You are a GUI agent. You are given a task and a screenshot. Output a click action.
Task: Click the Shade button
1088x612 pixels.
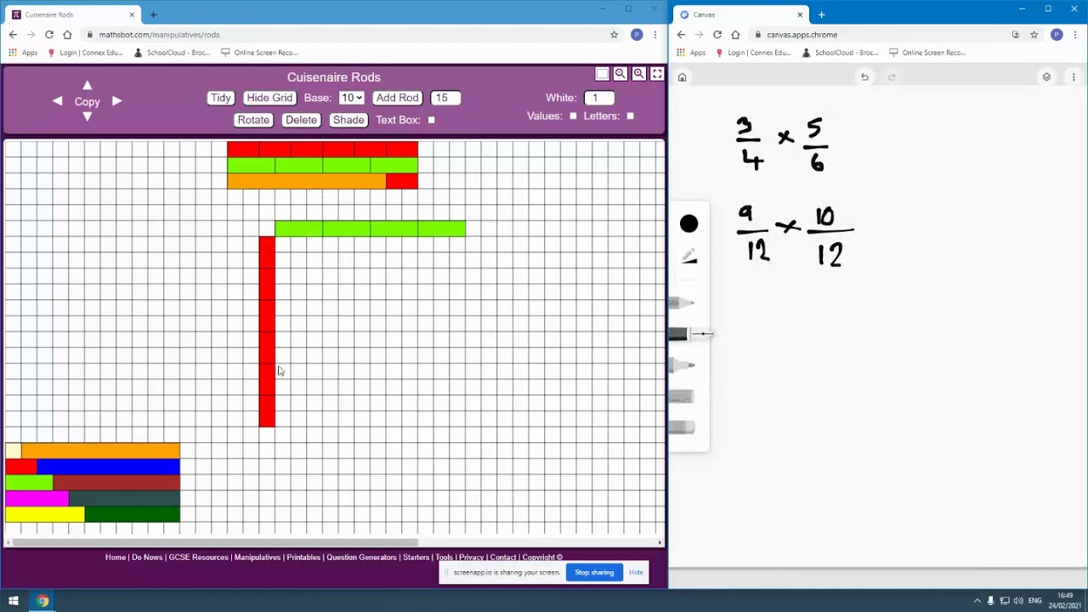point(348,120)
